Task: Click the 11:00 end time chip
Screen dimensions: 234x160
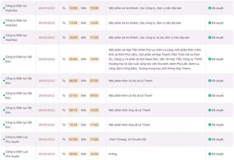Action: coord(94,139)
